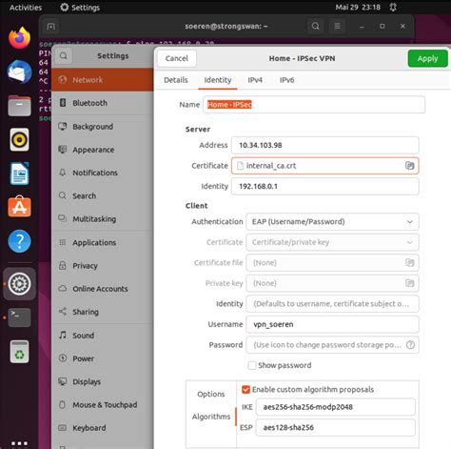Launch LibreOffice Writer from the dock
The width and height of the screenshot is (451, 449).
pyautogui.click(x=19, y=173)
